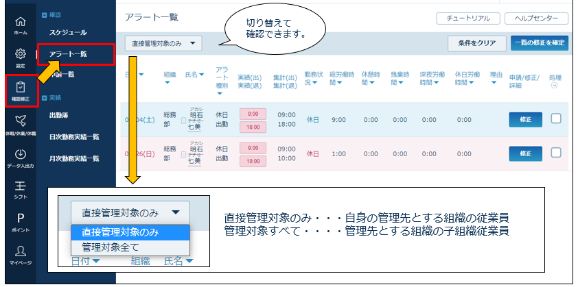Screen dimensions: 578x287
Task: Check the 処理 checkbox in the Sunday row
Action: 556,152
